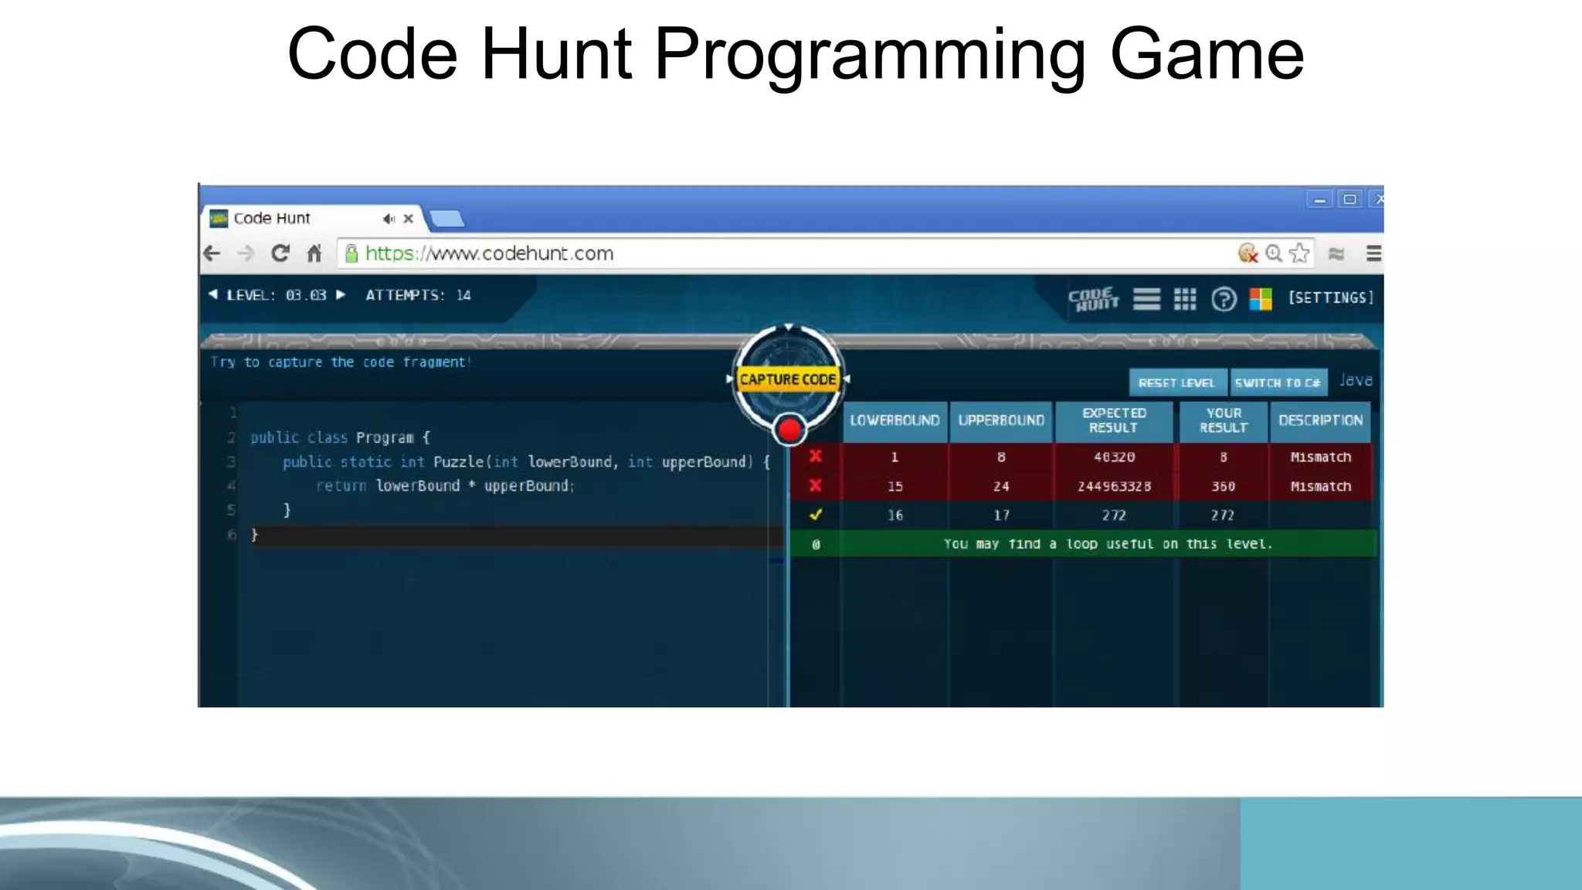The height and width of the screenshot is (890, 1582).
Task: Click your result 360 cell
Action: click(1223, 486)
